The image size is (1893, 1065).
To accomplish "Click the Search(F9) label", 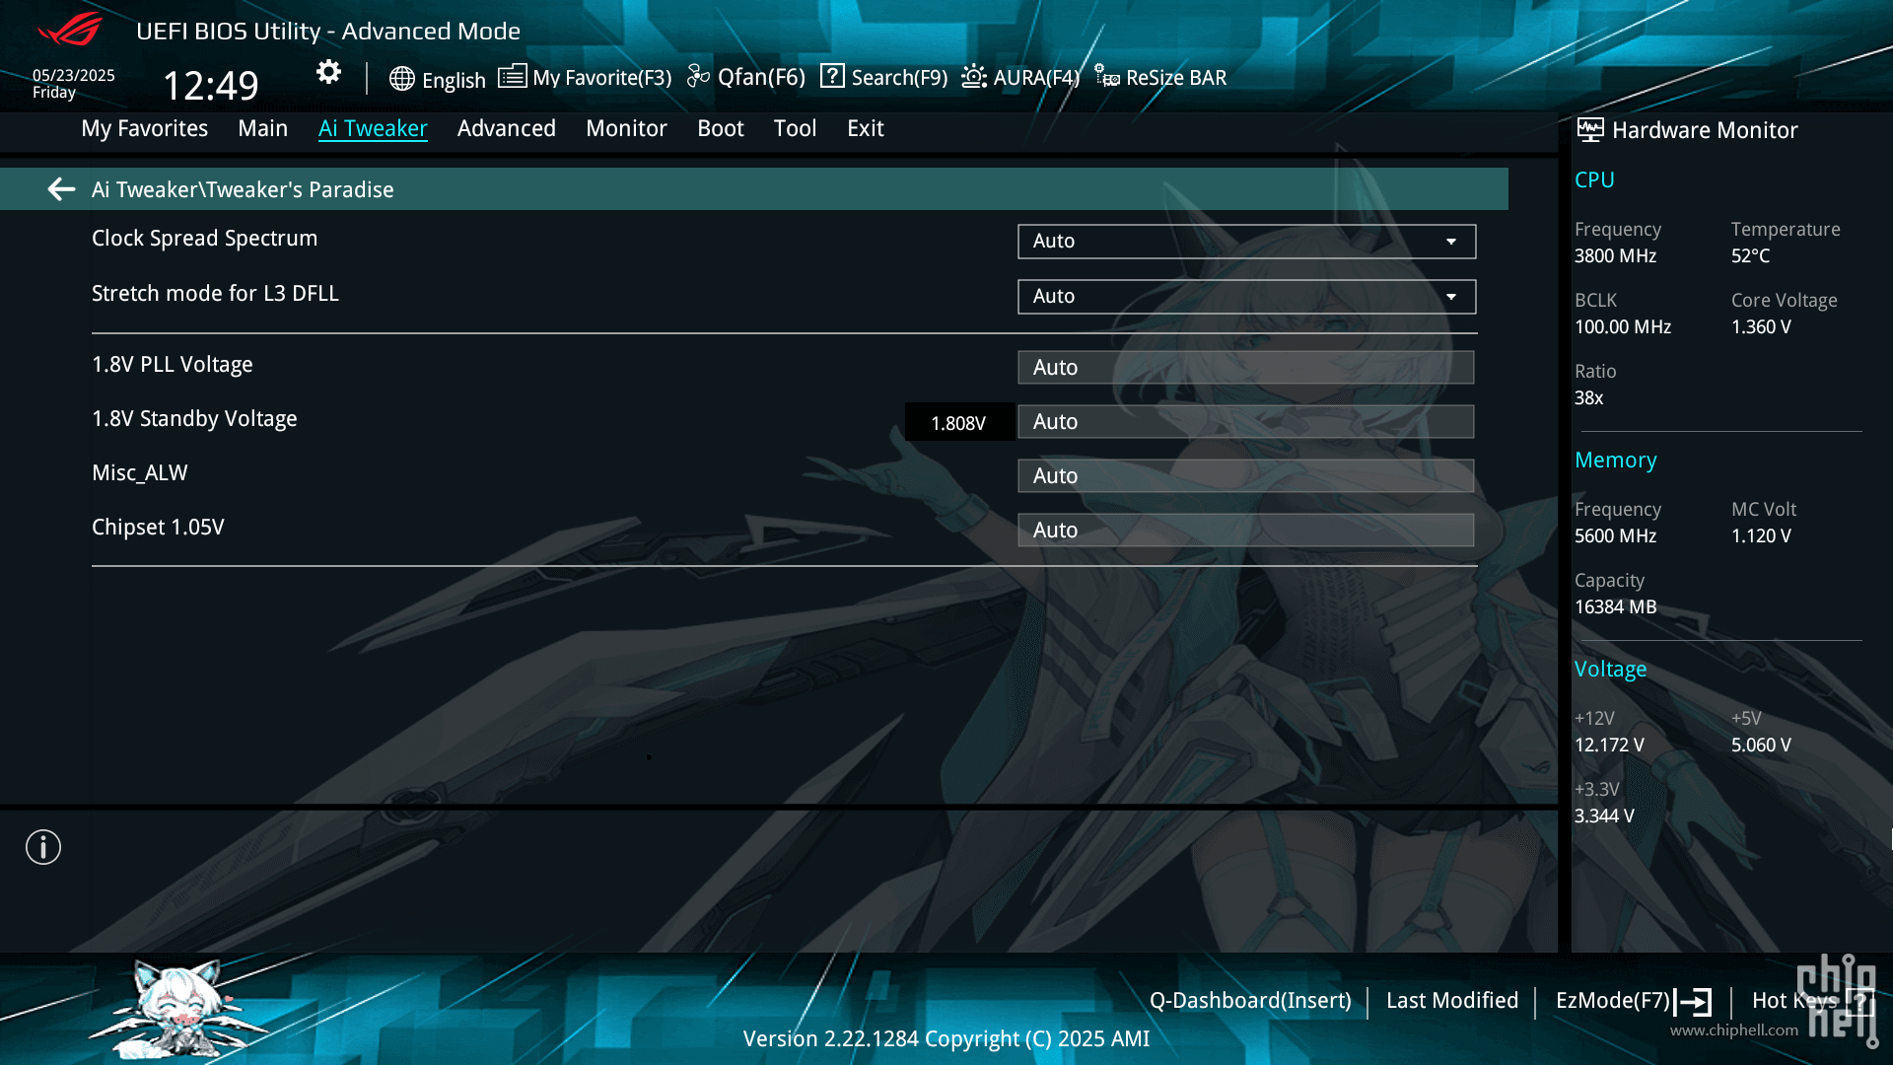I will pos(899,78).
